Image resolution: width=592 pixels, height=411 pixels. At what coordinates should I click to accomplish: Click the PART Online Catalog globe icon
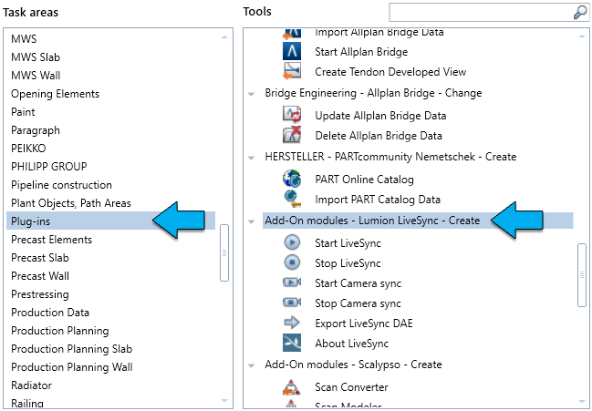click(x=292, y=179)
